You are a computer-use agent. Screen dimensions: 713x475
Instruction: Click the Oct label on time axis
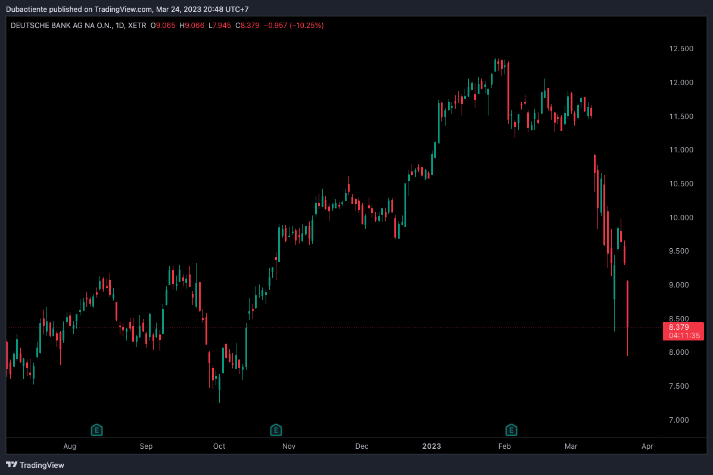point(219,446)
